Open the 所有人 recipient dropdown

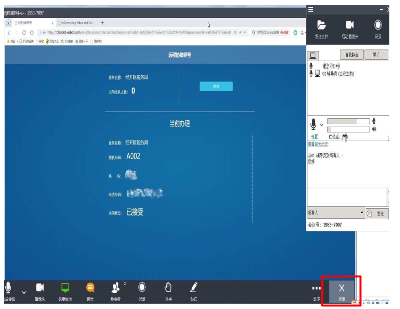[336, 213]
